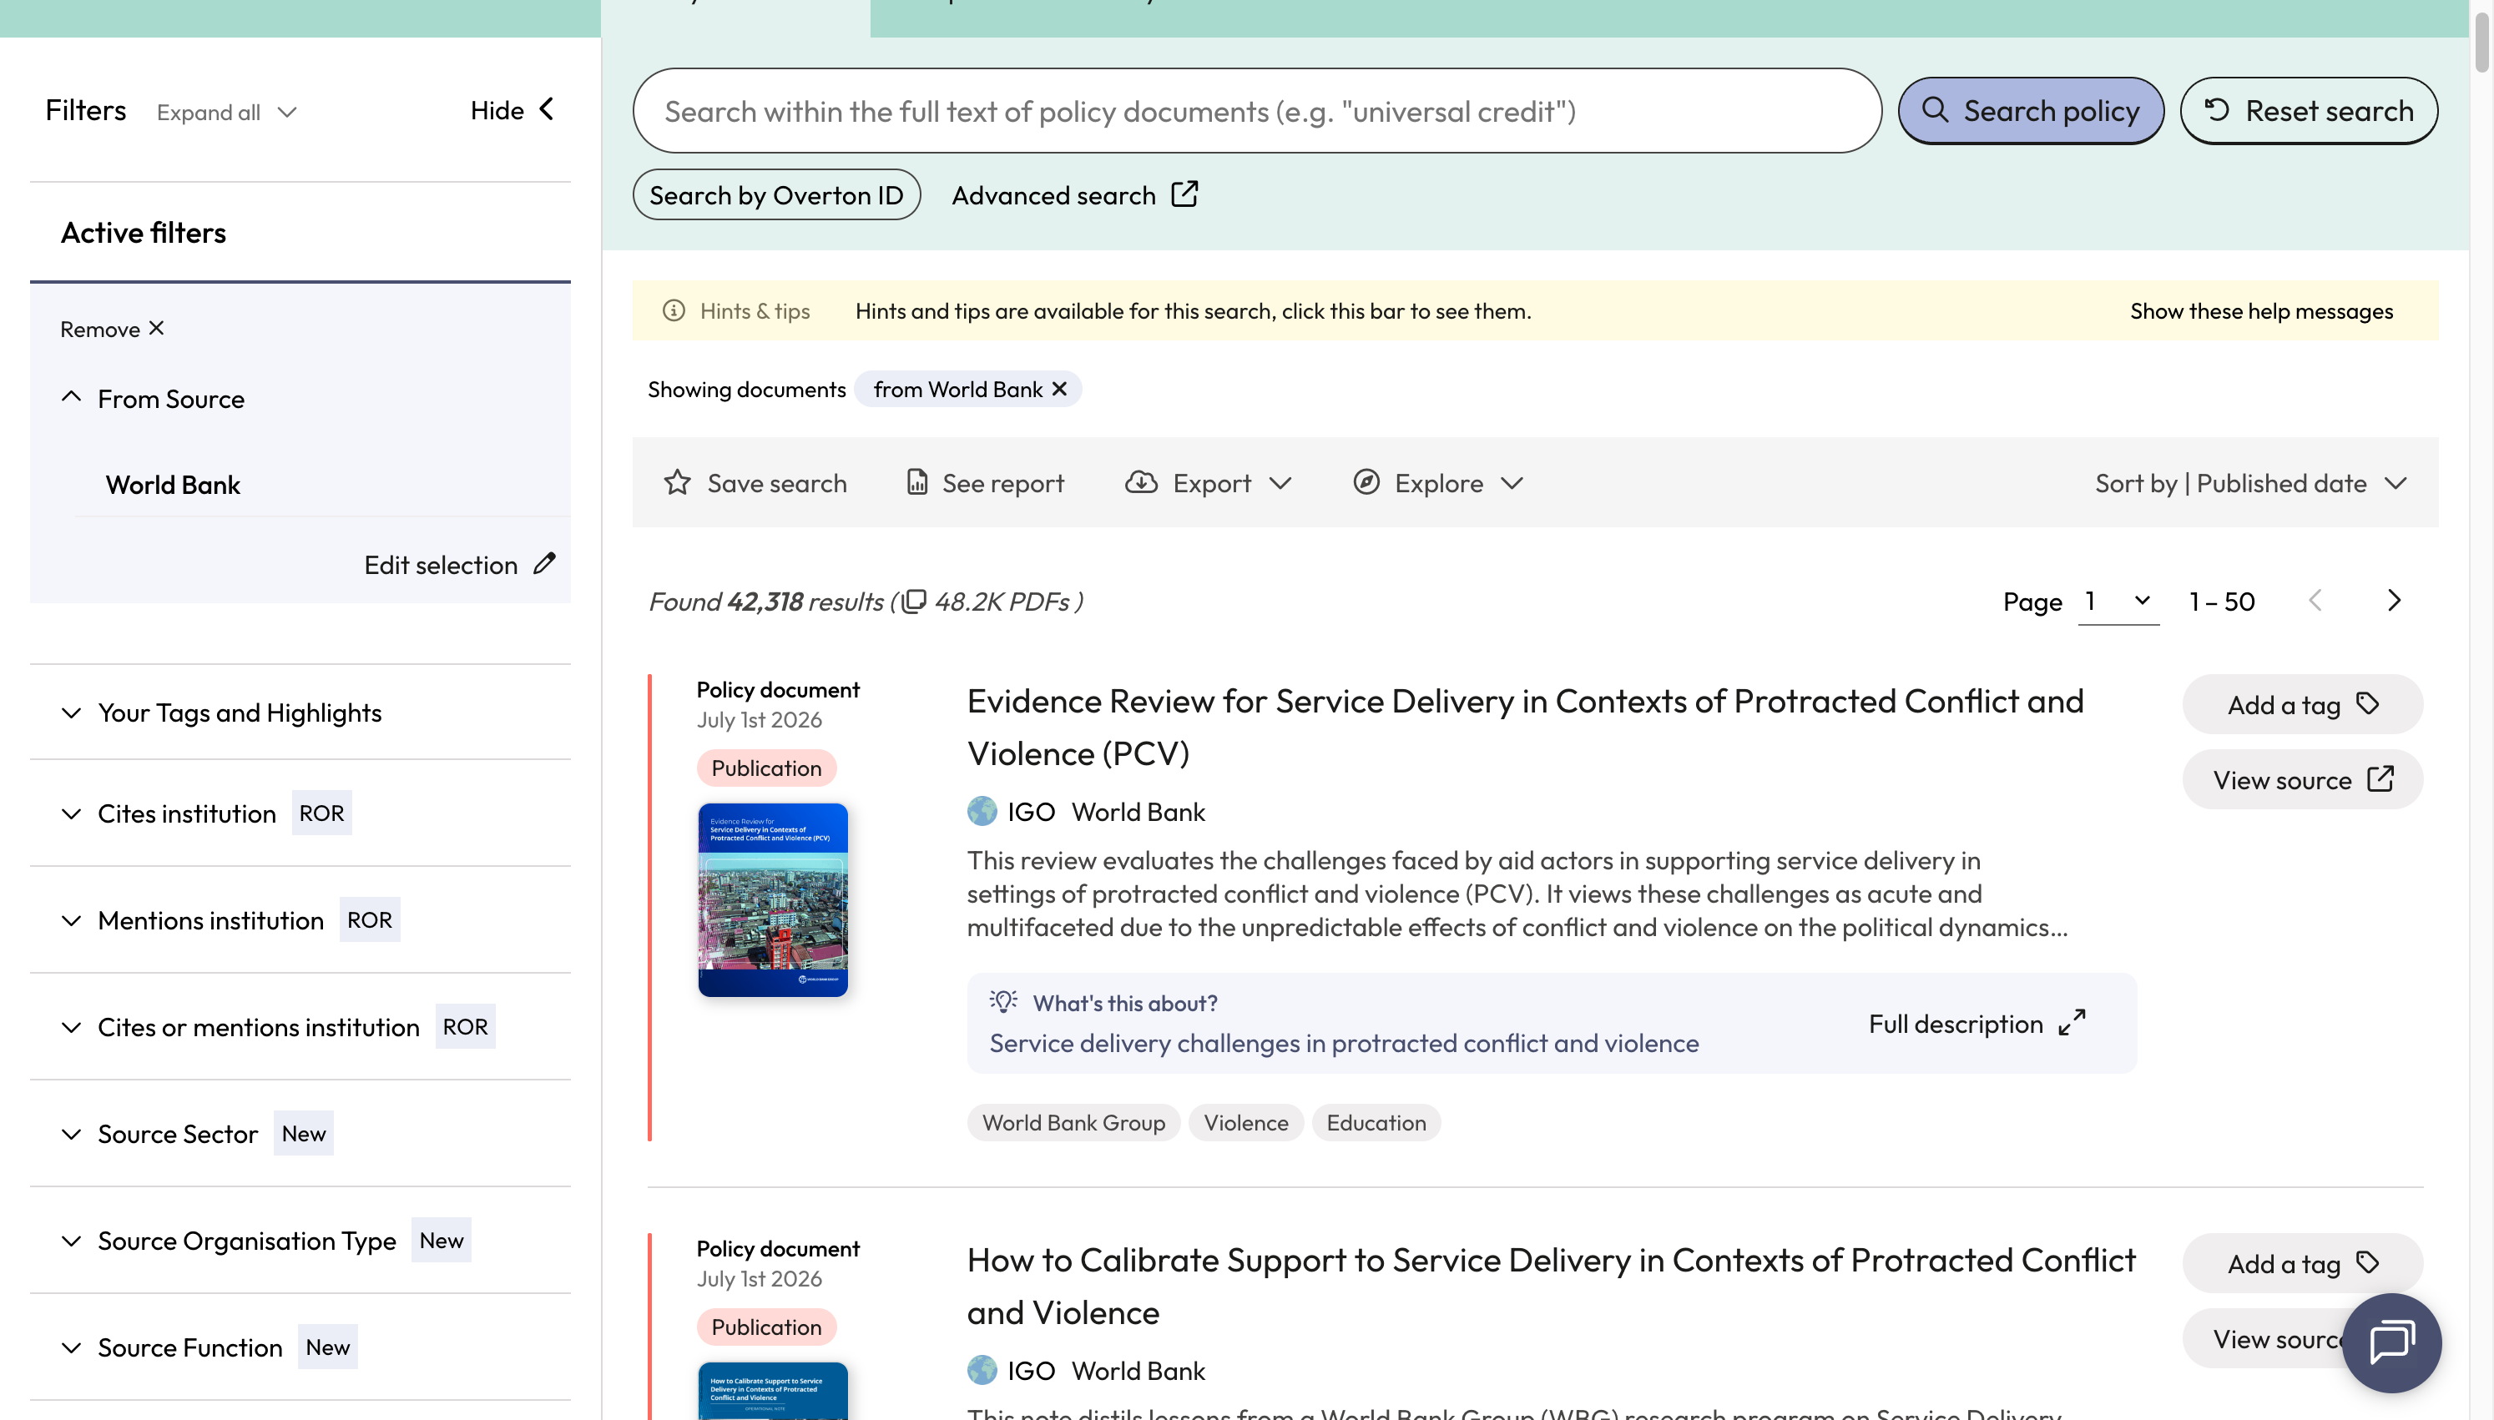
Task: Open the Explore dropdown menu
Action: click(1437, 483)
